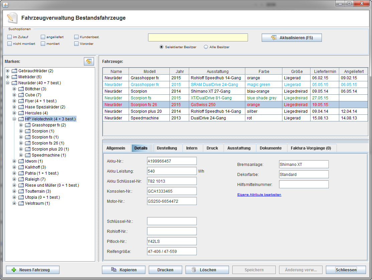This screenshot has height=280, width=372.
Task: Select the 'Alle Besitzer' radio button
Action: click(x=206, y=47)
